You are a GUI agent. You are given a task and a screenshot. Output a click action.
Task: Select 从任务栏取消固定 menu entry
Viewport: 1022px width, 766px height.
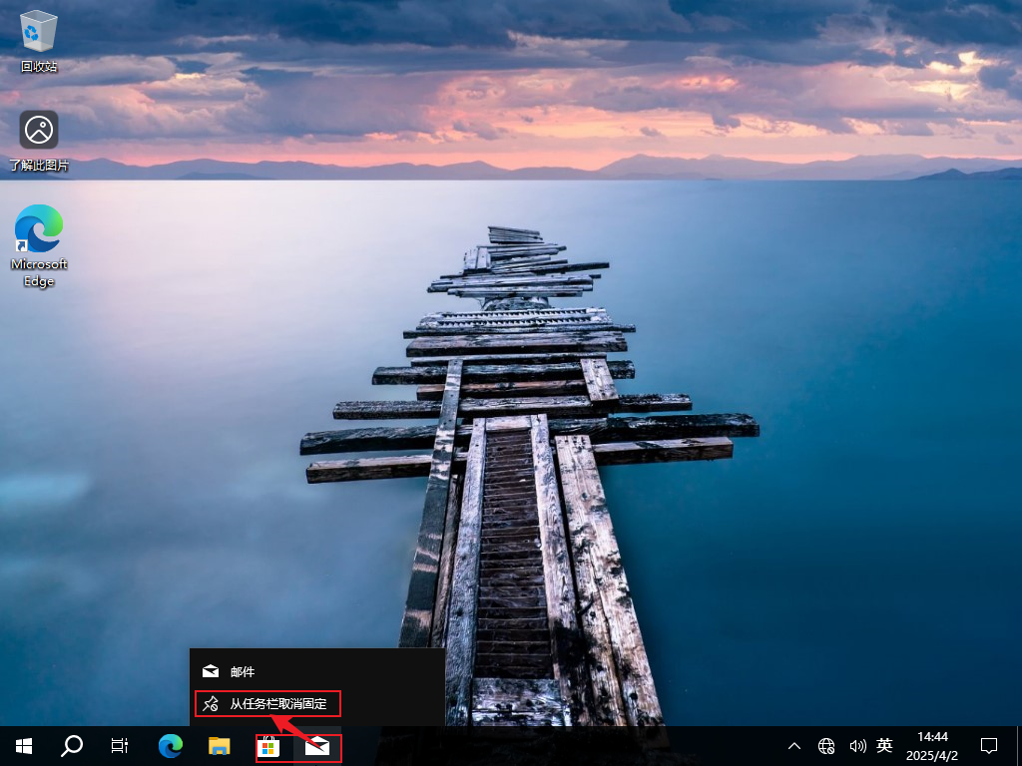[317, 703]
